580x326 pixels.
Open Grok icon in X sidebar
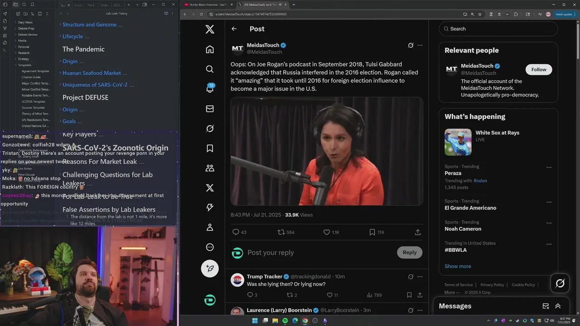[x=209, y=129]
